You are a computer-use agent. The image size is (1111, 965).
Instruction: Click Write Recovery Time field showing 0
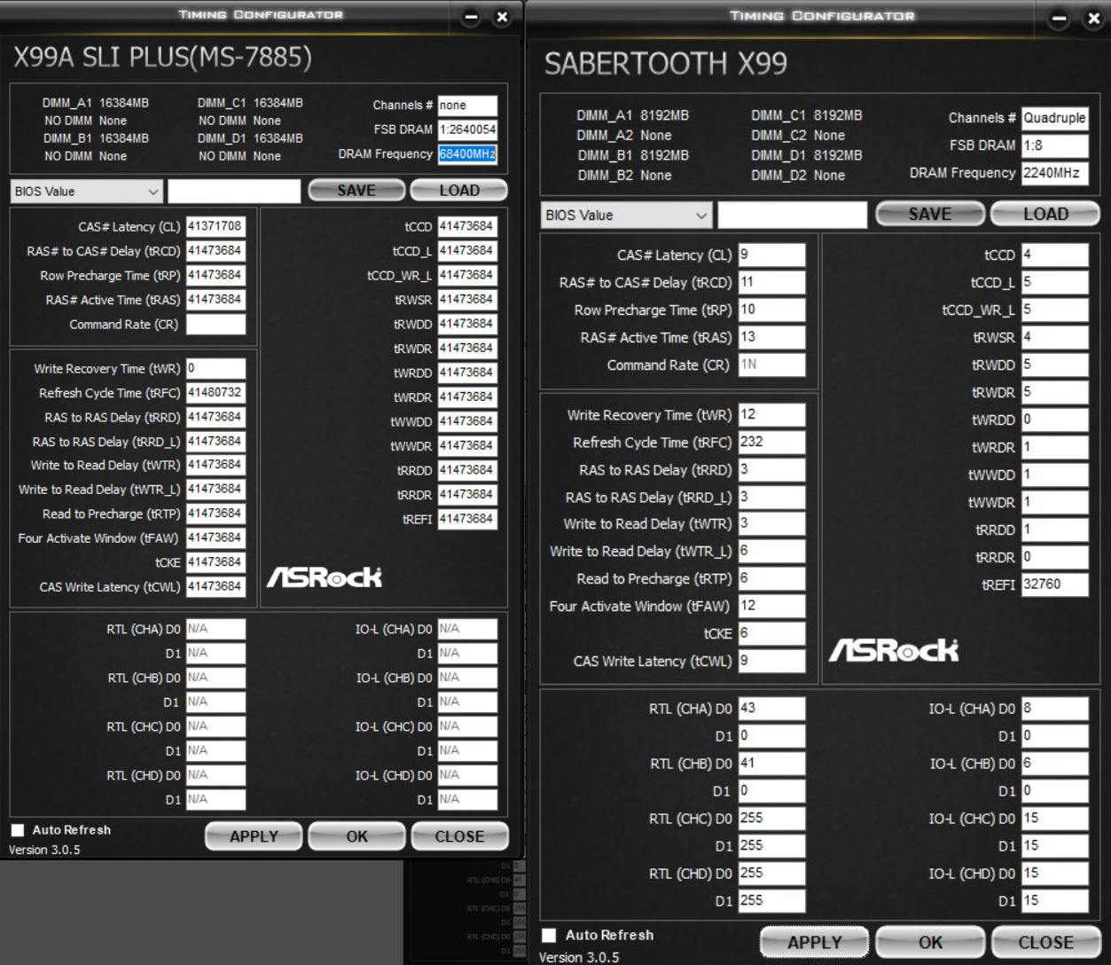coord(215,368)
